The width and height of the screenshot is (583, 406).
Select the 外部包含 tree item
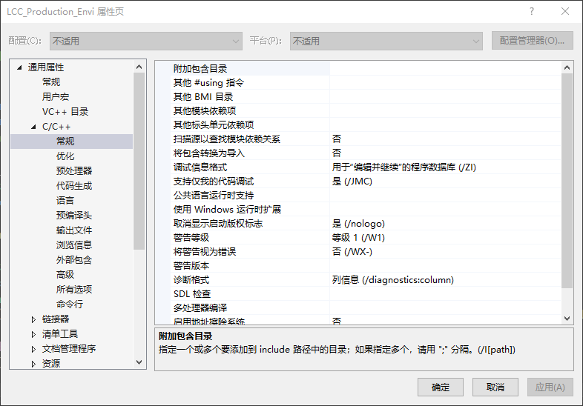(74, 260)
